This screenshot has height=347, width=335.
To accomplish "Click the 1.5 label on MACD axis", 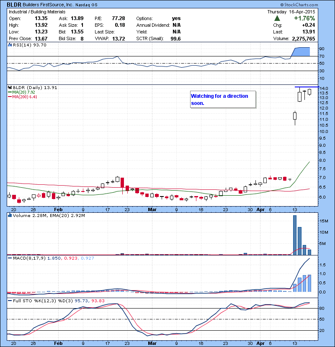I will pyautogui.click(x=322, y=265).
